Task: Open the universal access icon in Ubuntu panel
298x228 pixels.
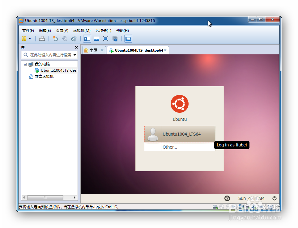Action: (x=227, y=198)
